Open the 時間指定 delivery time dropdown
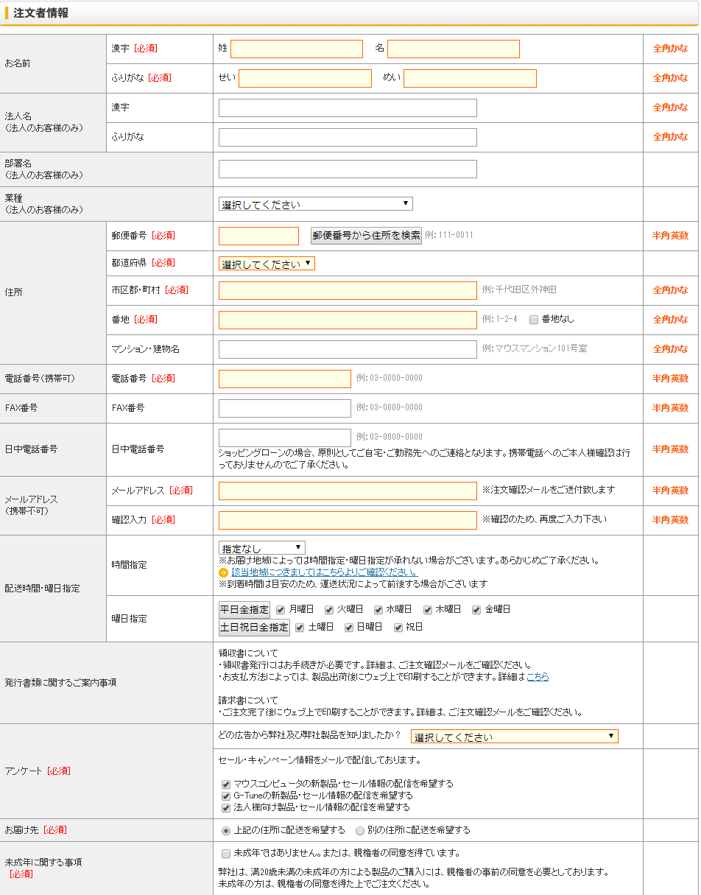 coord(261,548)
